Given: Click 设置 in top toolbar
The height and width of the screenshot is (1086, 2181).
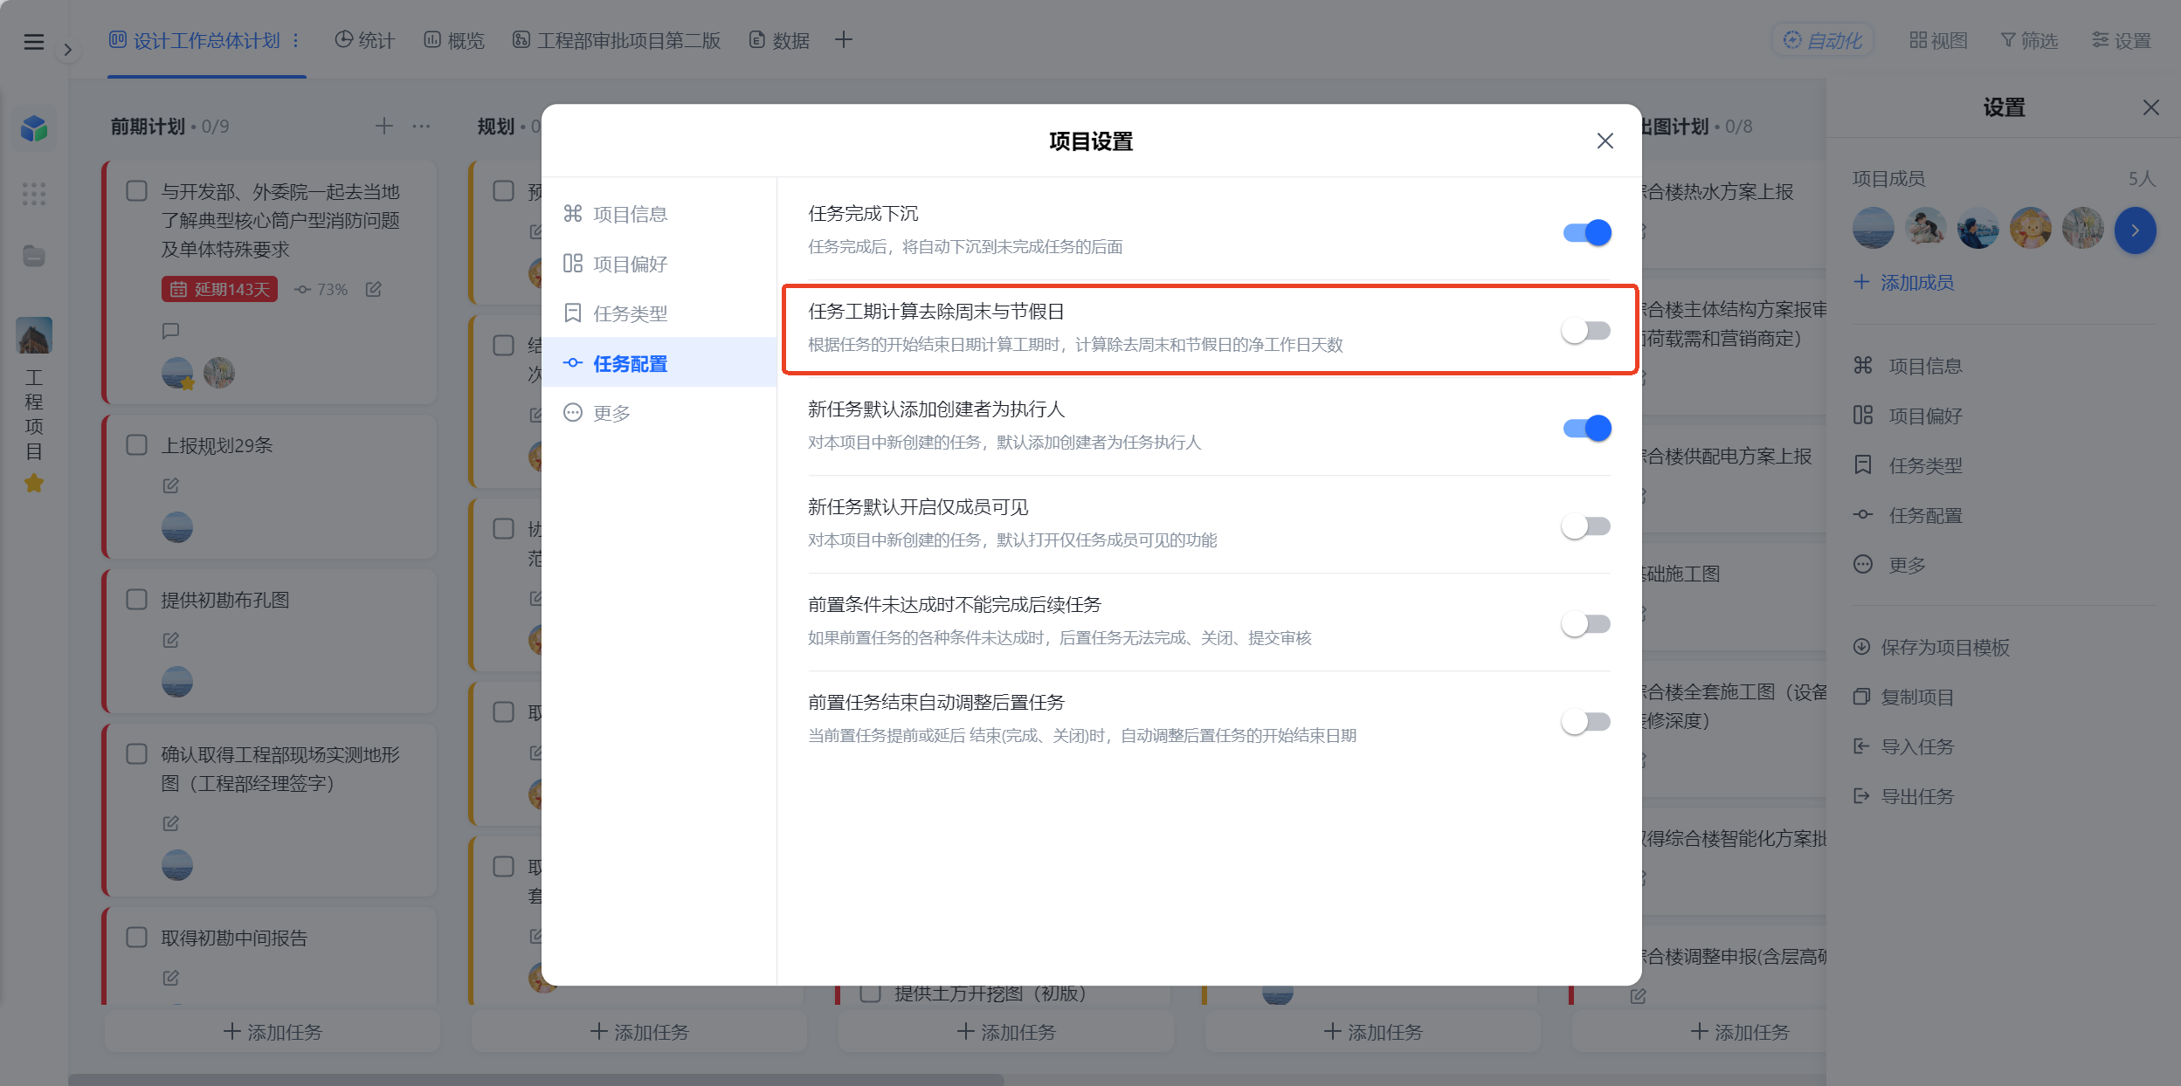Looking at the screenshot, I should [x=2122, y=40].
